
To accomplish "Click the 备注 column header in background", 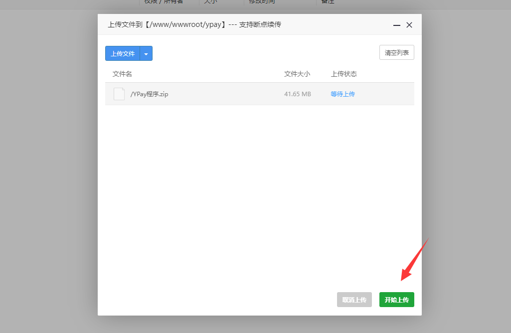I will click(328, 2).
